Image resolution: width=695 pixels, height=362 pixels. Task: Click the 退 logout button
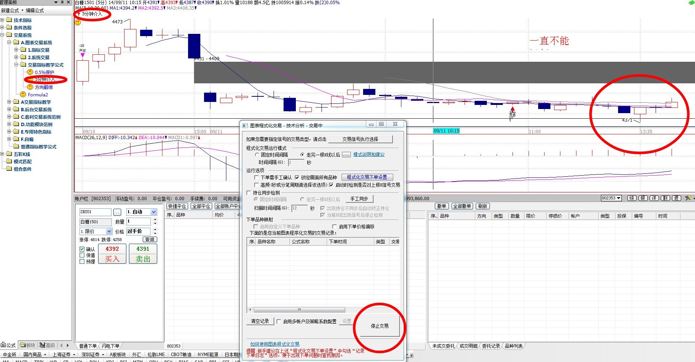click(x=676, y=198)
